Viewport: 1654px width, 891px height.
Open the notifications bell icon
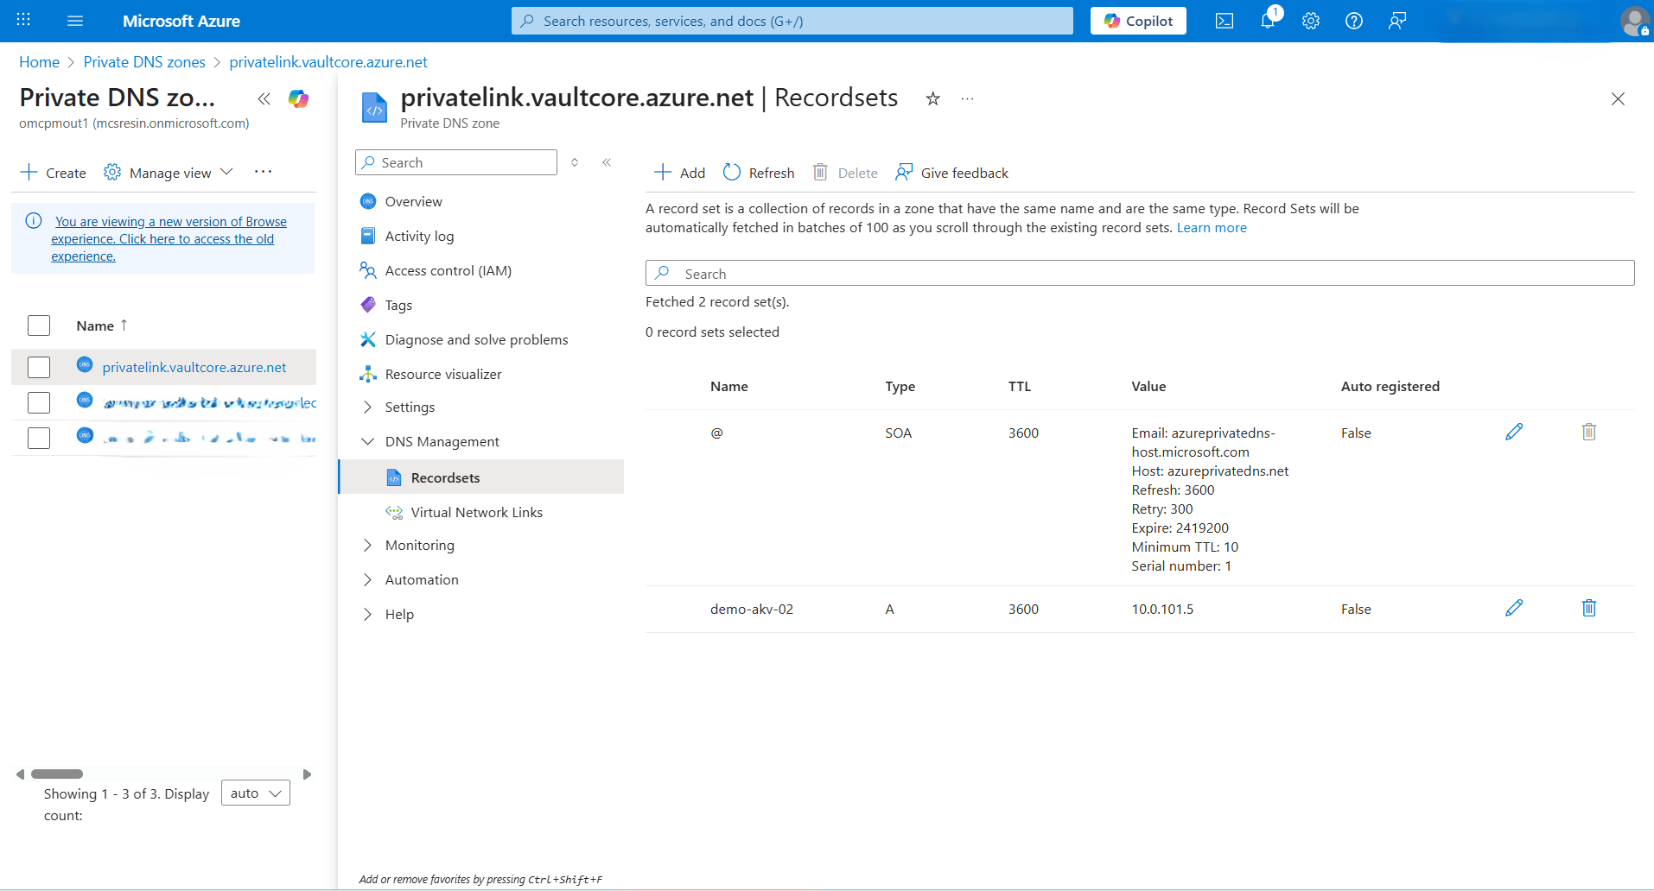tap(1267, 21)
